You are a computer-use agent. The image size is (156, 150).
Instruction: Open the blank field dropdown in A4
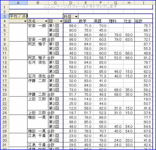(25, 21)
